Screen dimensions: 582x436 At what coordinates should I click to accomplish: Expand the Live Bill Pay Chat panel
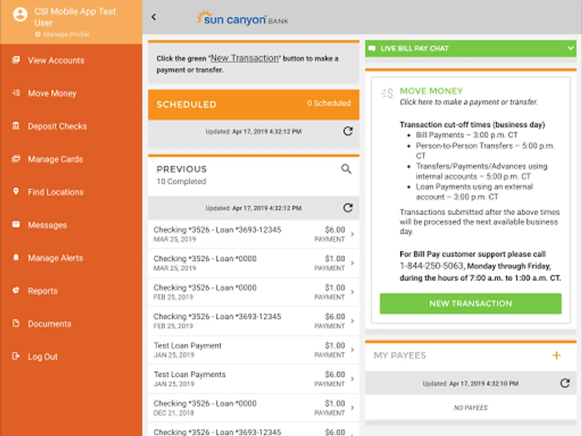(x=570, y=48)
